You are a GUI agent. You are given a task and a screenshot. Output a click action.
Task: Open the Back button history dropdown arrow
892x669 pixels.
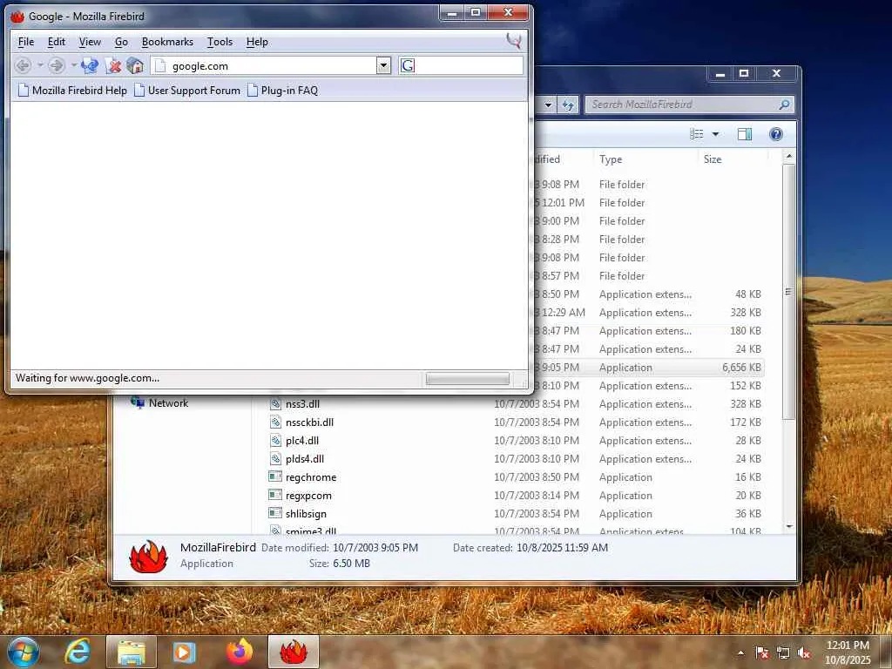click(40, 65)
